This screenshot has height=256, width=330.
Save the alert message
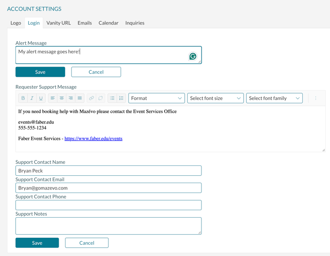tap(40, 72)
